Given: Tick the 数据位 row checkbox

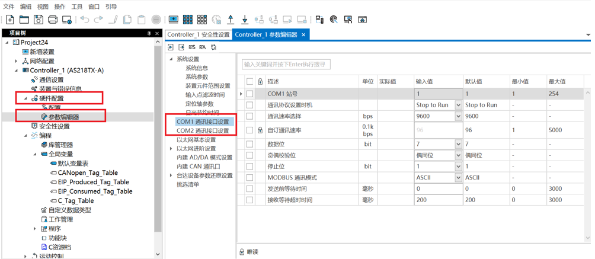Looking at the screenshot, I should (x=249, y=144).
